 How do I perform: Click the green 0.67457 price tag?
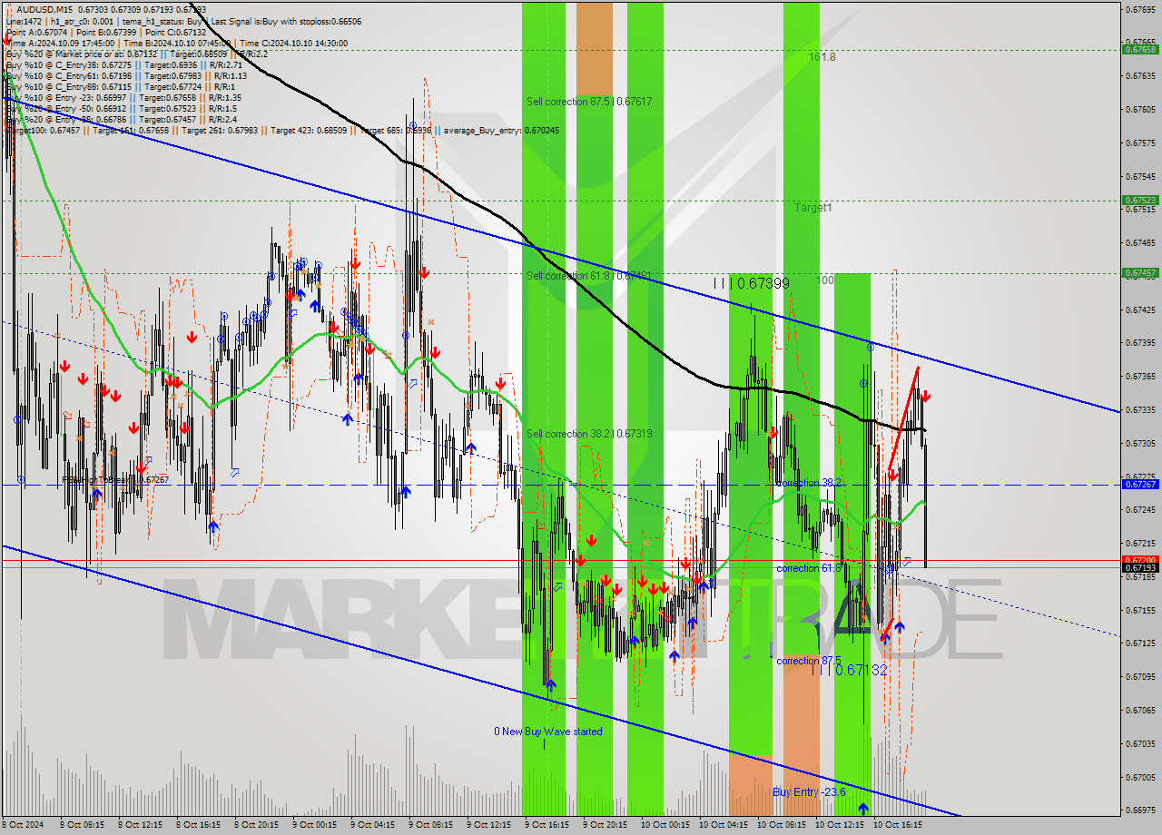[x=1139, y=272]
